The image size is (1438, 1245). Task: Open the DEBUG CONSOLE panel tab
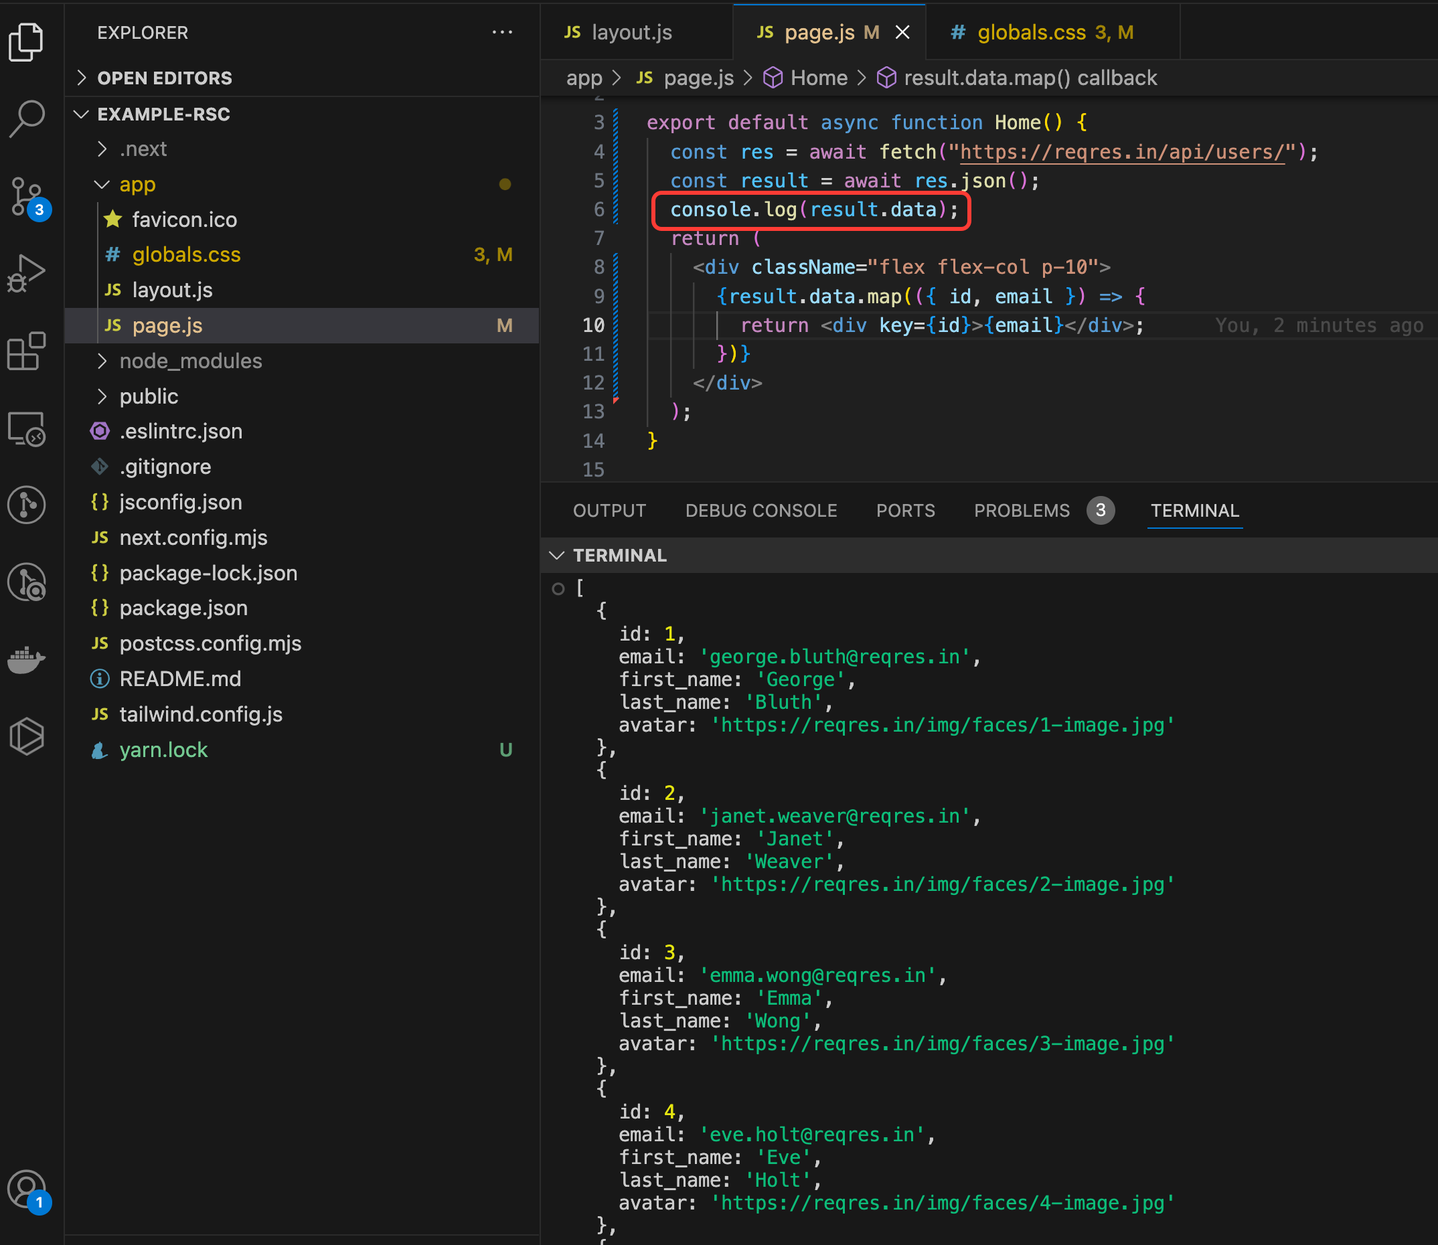(761, 511)
